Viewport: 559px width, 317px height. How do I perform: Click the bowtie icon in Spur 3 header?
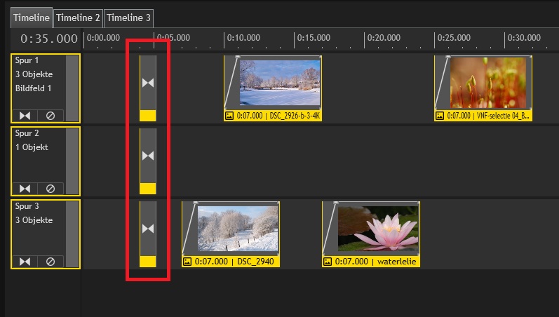(25, 262)
